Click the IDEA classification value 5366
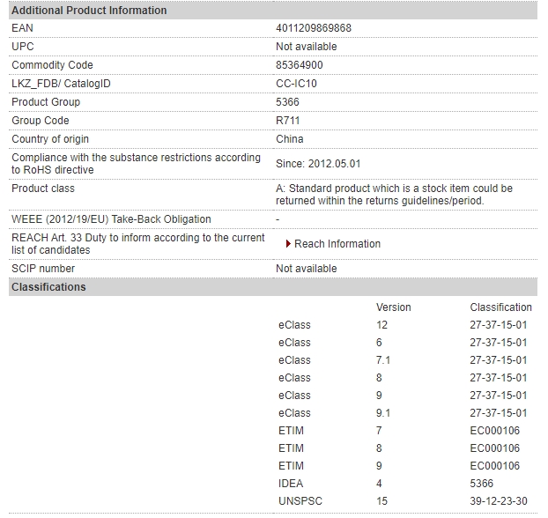Image resolution: width=548 pixels, height=518 pixels. [x=482, y=484]
